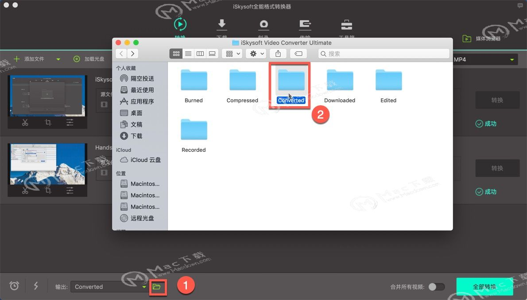Open the Convert tab icon

tap(180, 24)
